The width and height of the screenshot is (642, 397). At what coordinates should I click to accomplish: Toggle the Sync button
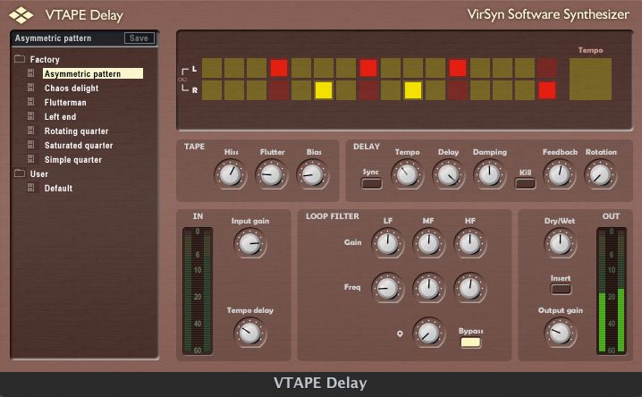tap(371, 183)
